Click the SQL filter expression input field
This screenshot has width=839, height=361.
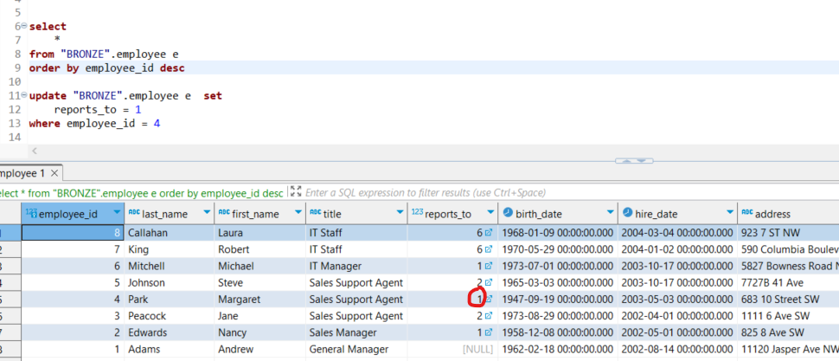pyautogui.click(x=519, y=192)
